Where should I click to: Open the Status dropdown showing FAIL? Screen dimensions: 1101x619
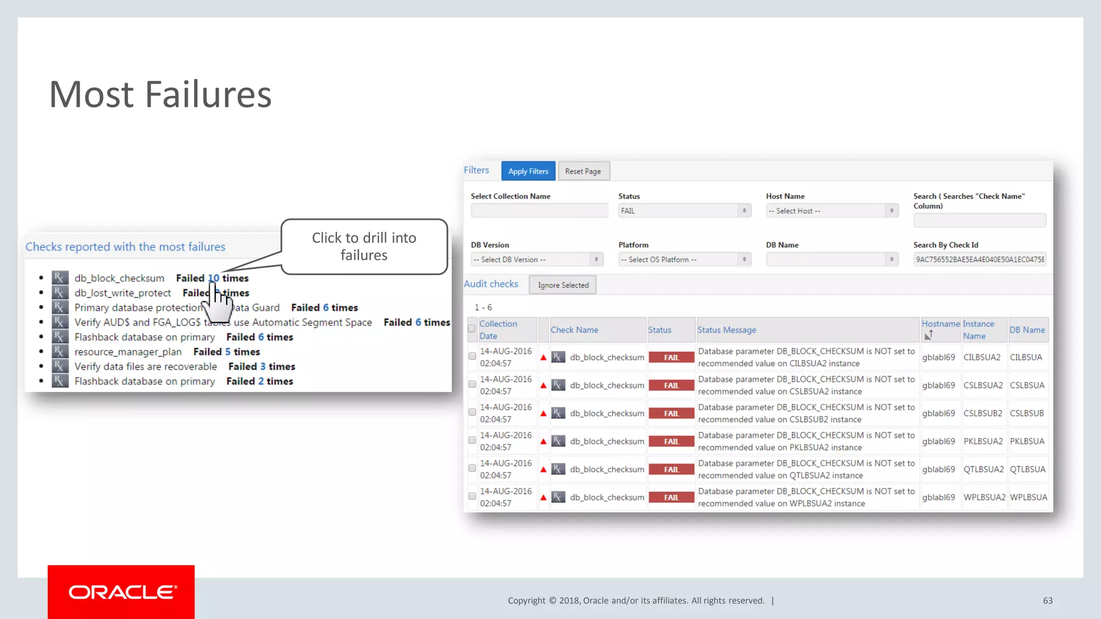tap(684, 211)
